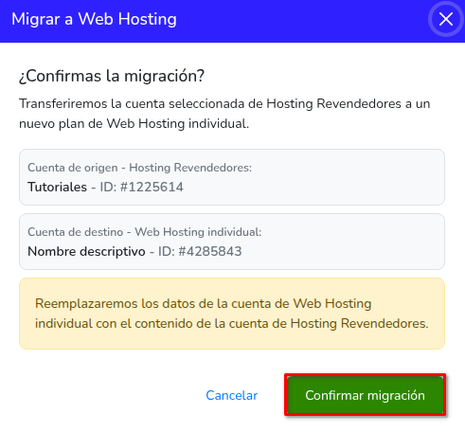Select the ID #1225614 text
Image resolution: width=465 pixels, height=432 pixels.
141,187
